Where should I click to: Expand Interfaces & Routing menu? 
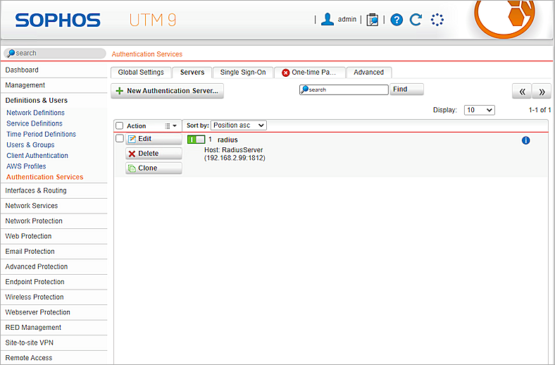[54, 190]
